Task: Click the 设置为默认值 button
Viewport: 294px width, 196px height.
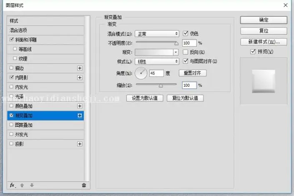Action: click(145, 98)
